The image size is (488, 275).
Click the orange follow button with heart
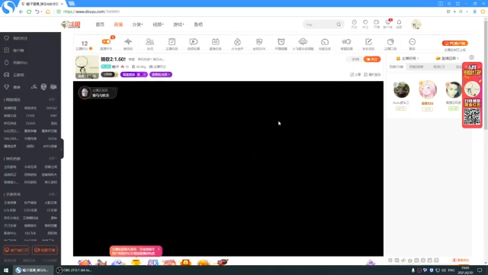coord(372,60)
